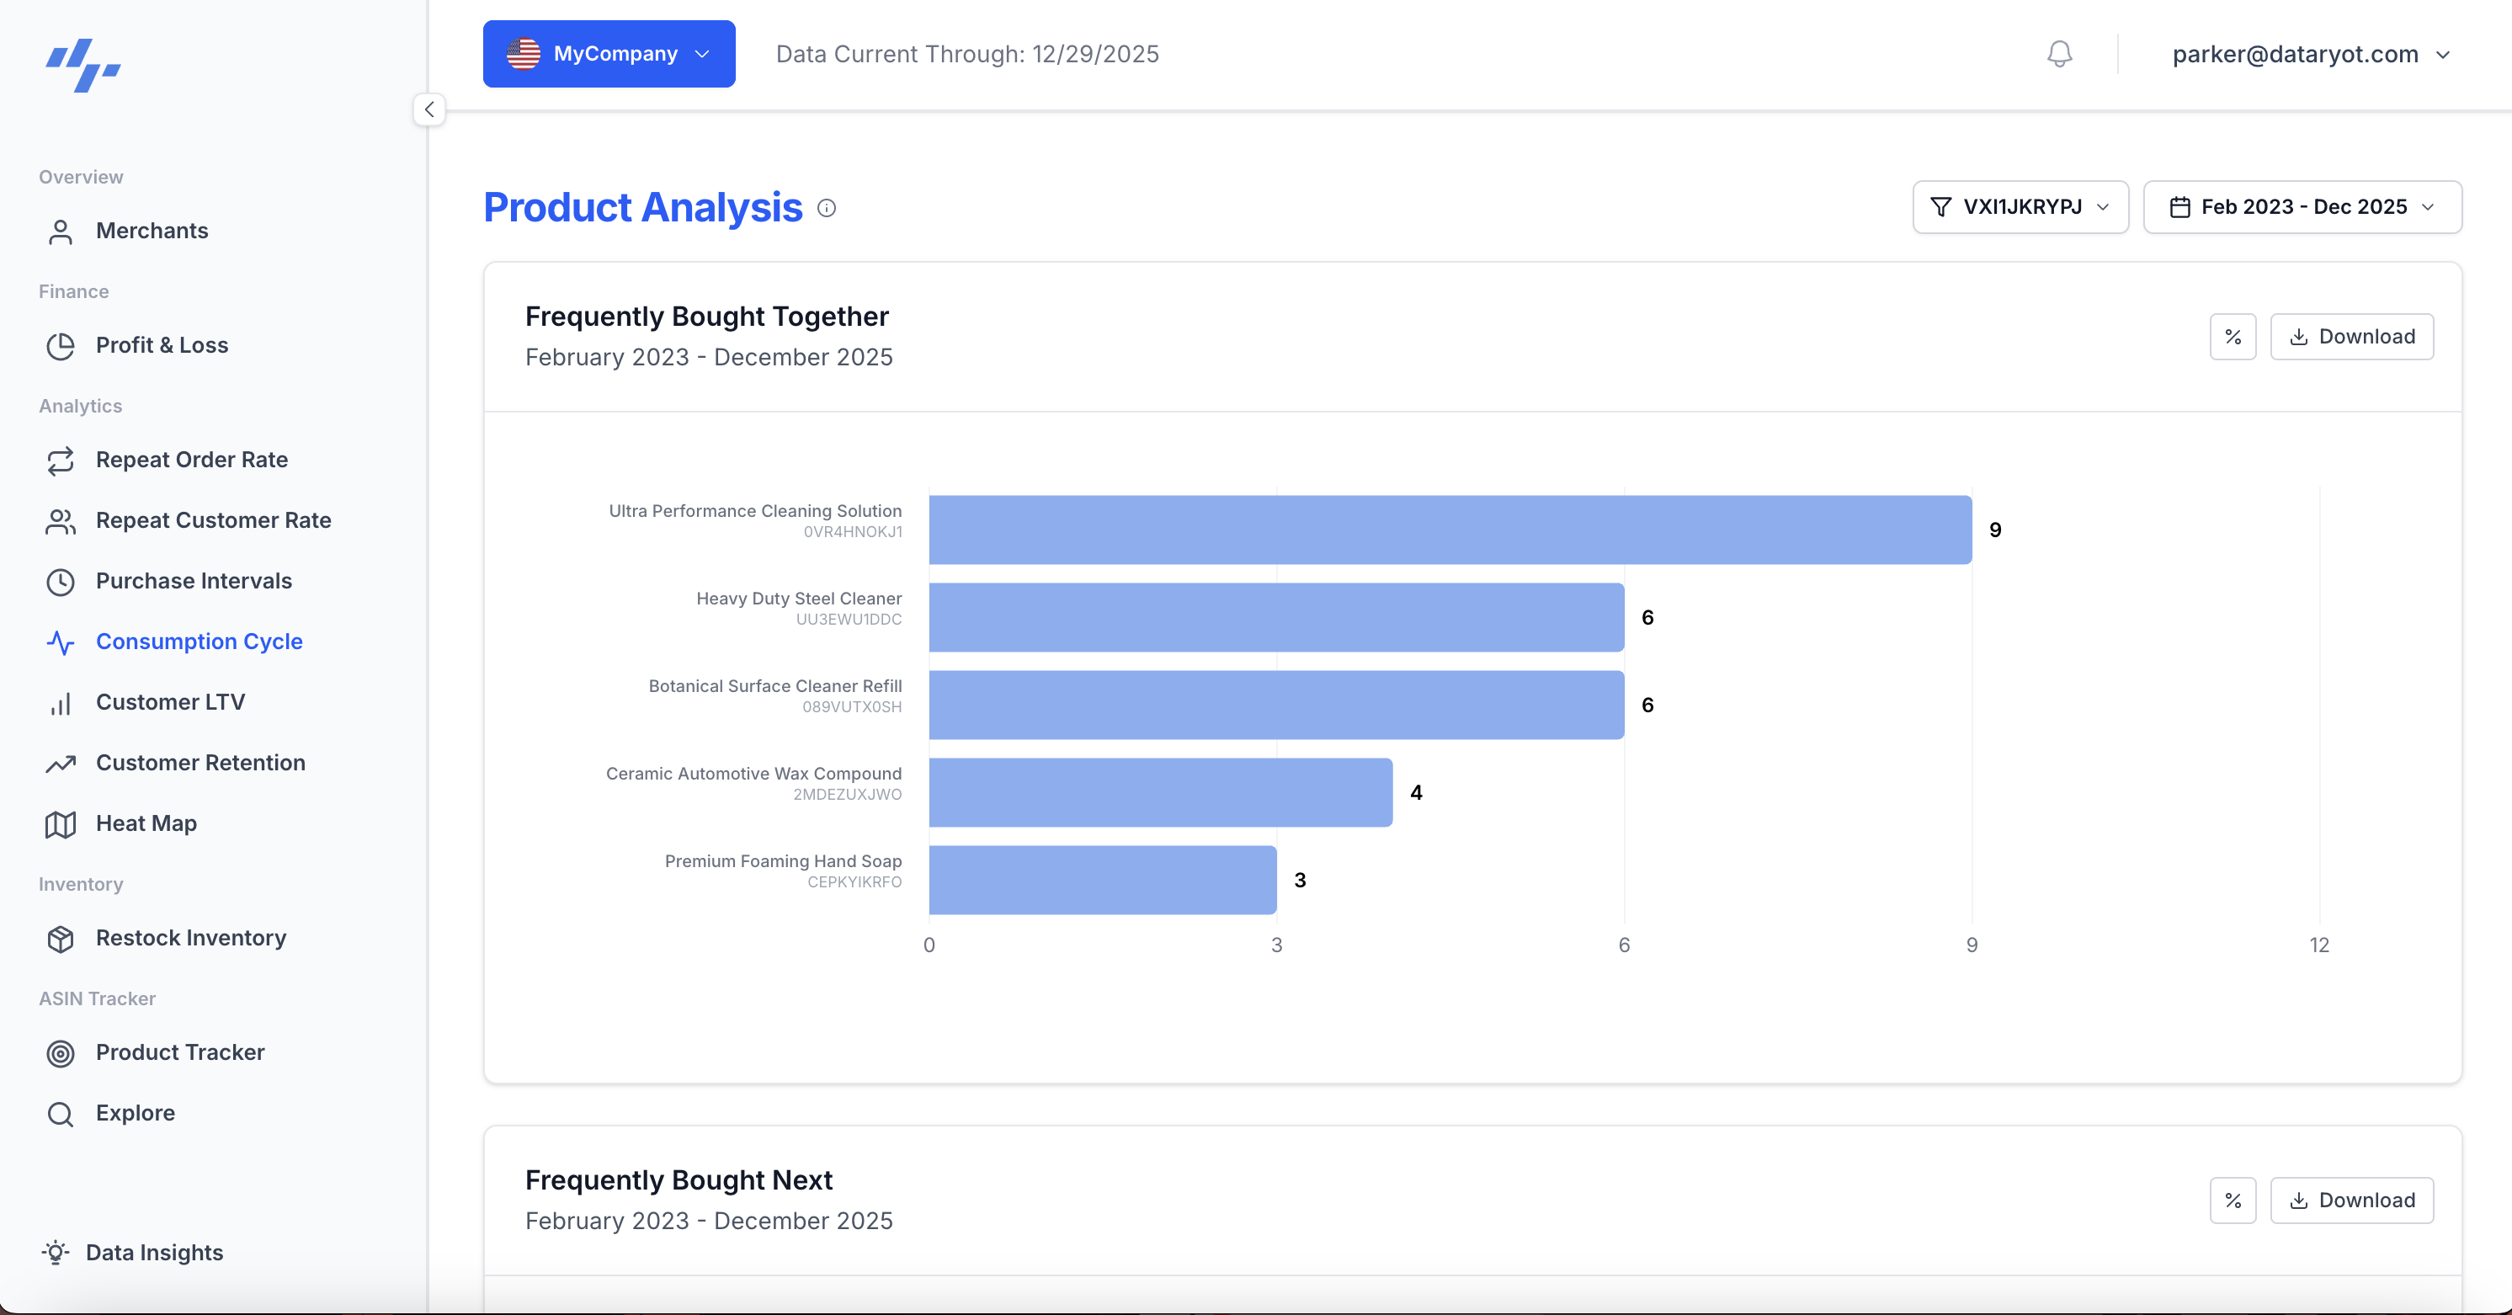The width and height of the screenshot is (2512, 1315).
Task: Collapse the sidebar using the chevron button
Action: pos(429,109)
